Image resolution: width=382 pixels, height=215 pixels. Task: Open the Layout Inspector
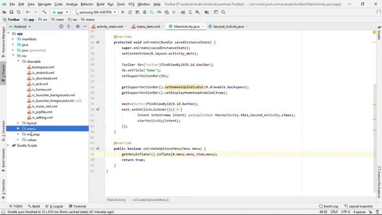(359, 206)
